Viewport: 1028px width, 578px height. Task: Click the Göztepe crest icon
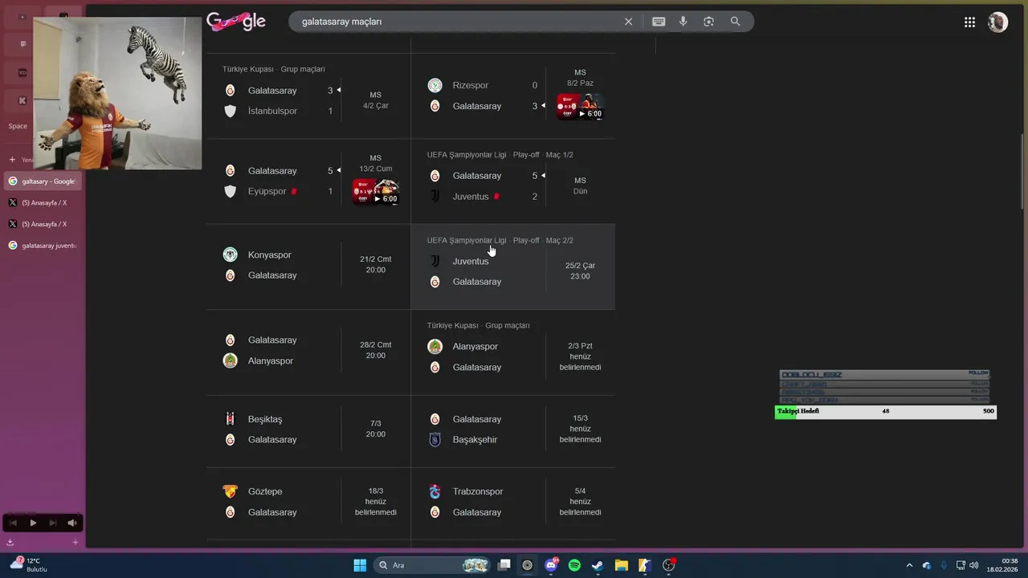230,491
